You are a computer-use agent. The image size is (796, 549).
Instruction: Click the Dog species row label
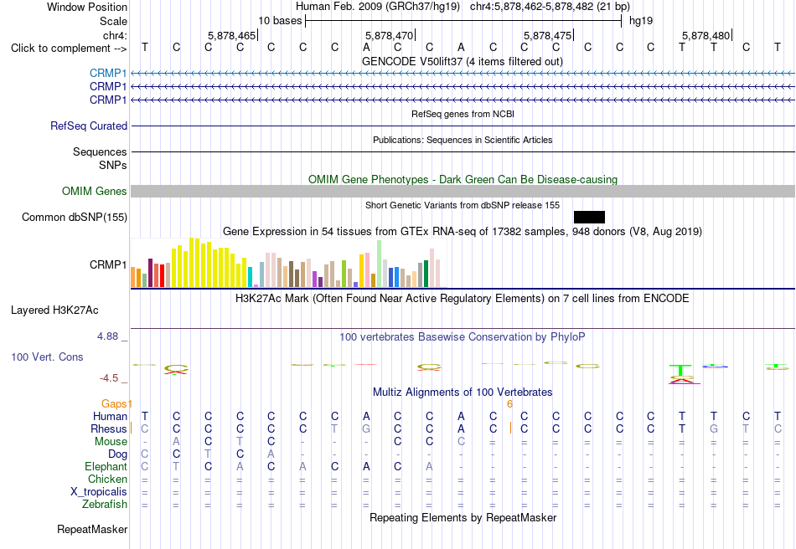pos(117,454)
